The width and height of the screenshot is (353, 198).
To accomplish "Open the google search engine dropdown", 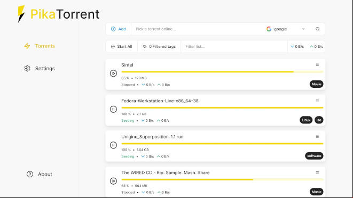I will point(286,29).
